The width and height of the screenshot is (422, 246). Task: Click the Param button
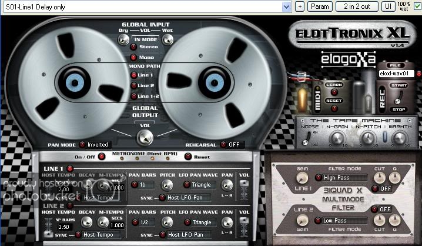[x=320, y=6]
